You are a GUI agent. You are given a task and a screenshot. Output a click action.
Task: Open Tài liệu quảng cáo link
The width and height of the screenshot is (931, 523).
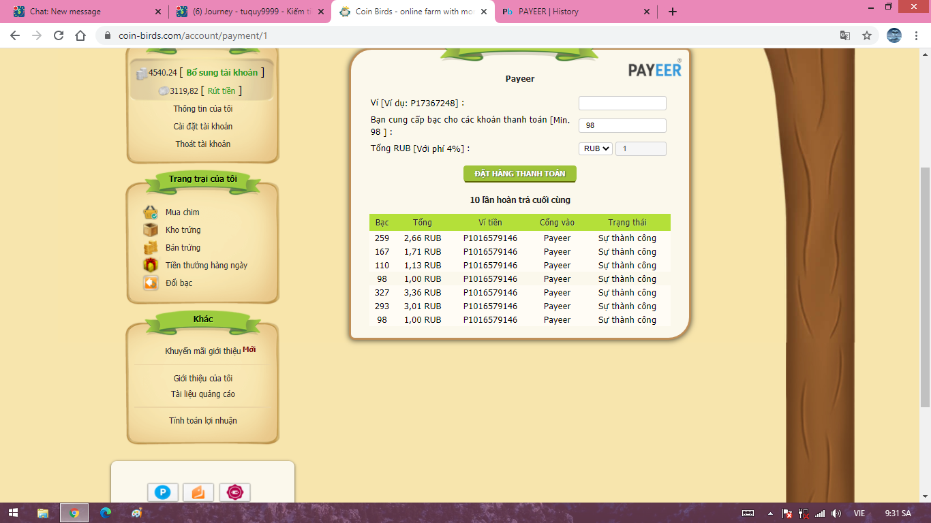coord(203,394)
